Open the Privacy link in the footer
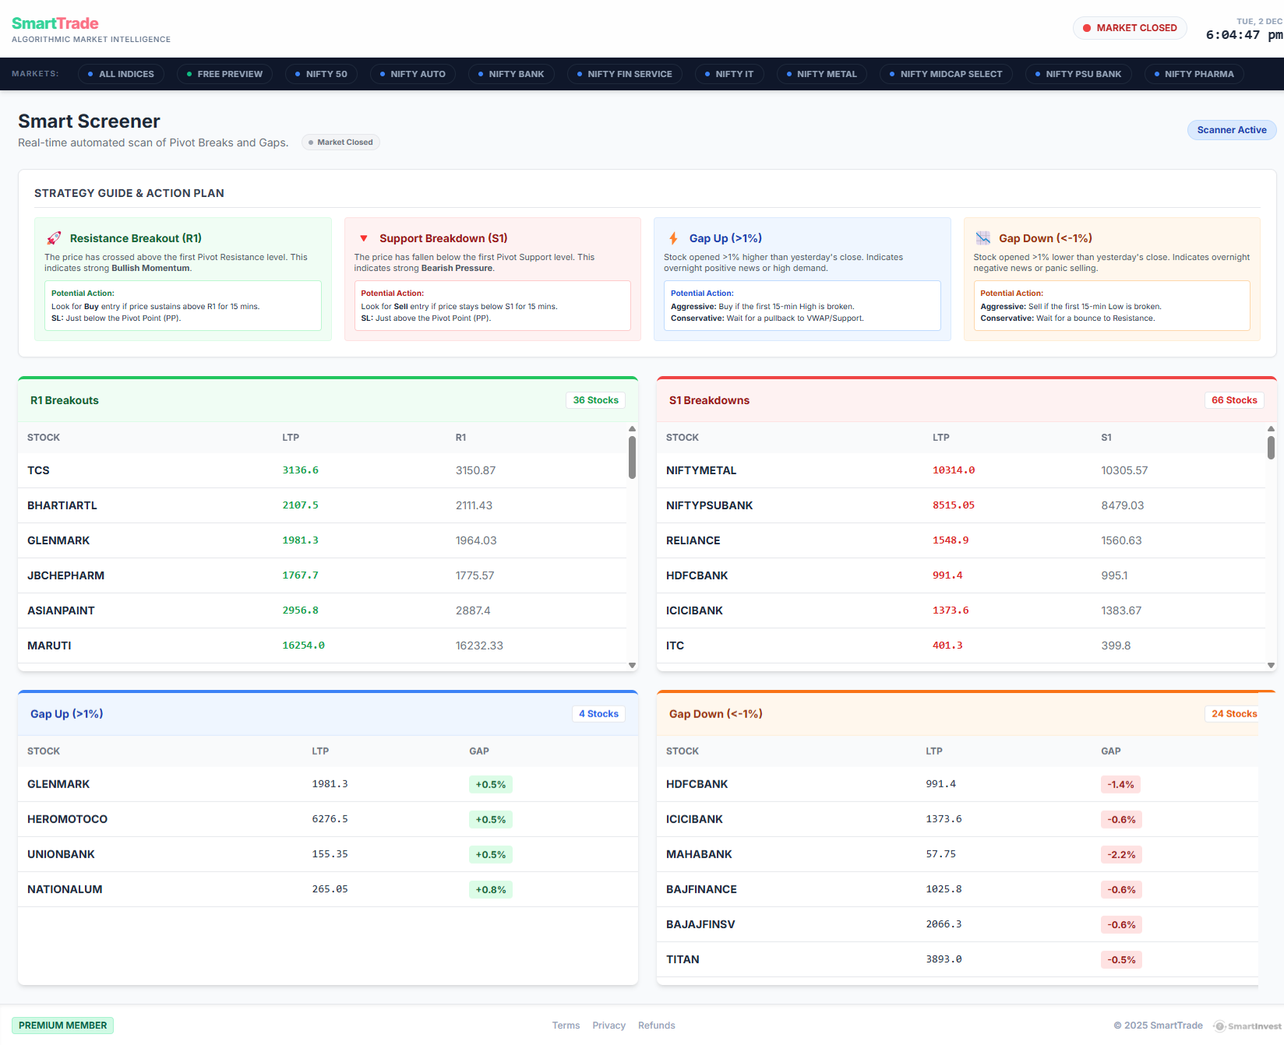 click(x=608, y=1025)
